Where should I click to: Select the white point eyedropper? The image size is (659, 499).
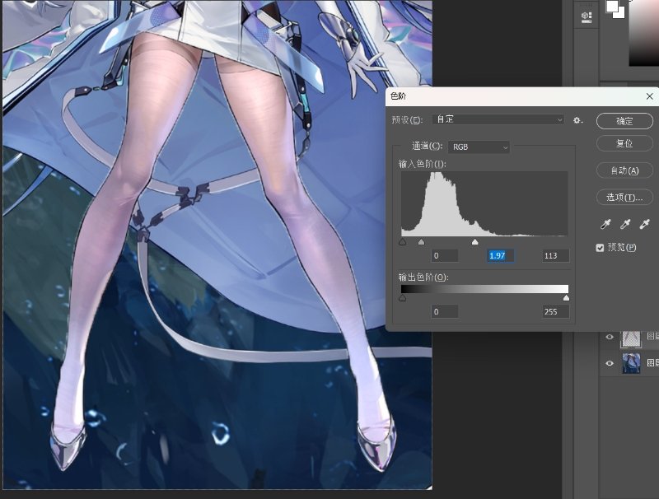644,224
